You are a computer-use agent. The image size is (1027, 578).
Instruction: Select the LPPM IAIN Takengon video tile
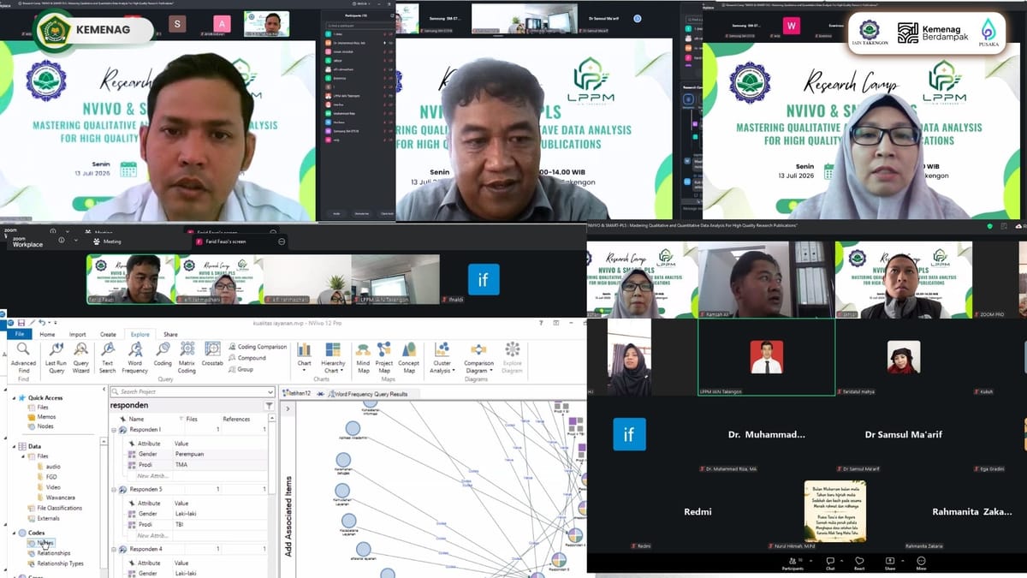[767, 357]
